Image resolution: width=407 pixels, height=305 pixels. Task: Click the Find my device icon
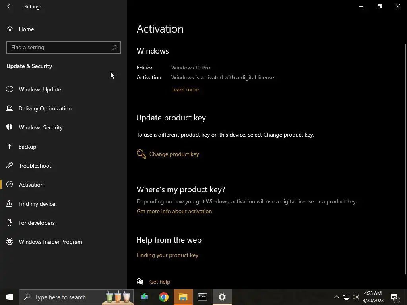(10, 203)
